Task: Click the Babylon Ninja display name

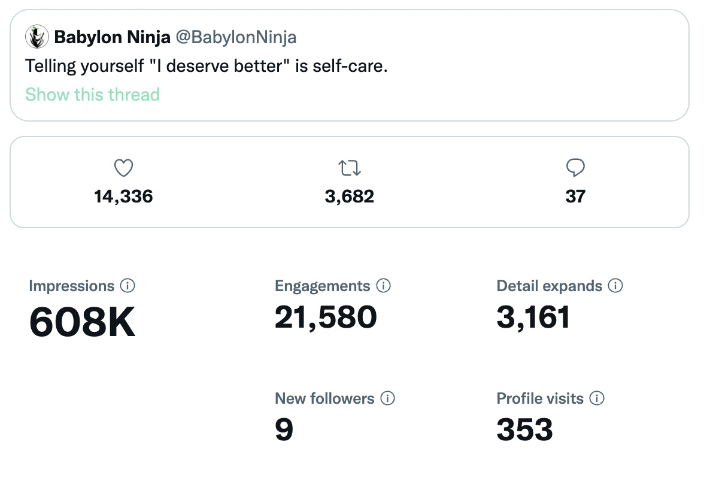Action: click(x=112, y=38)
